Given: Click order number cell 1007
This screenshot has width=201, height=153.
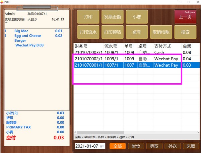Looking at the screenshot, I should click(129, 65).
